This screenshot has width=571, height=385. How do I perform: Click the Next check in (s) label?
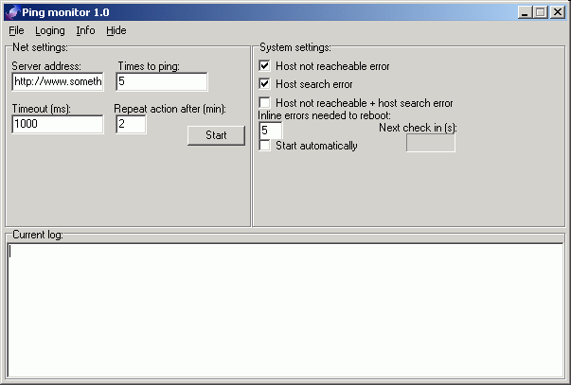click(418, 128)
